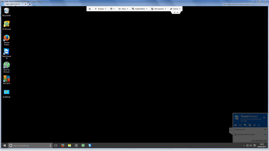Click the Cortana circle icon in taskbar
Viewport: 269px width, 151px height.
(x=11, y=146)
